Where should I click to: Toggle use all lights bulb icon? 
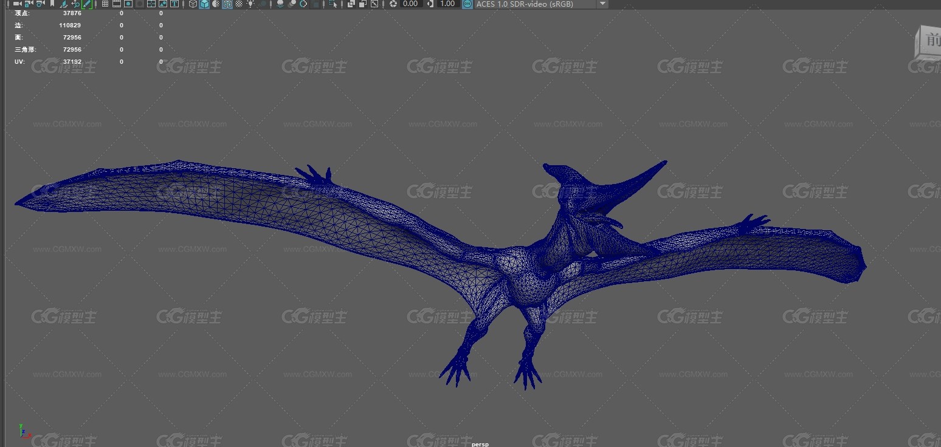click(250, 4)
